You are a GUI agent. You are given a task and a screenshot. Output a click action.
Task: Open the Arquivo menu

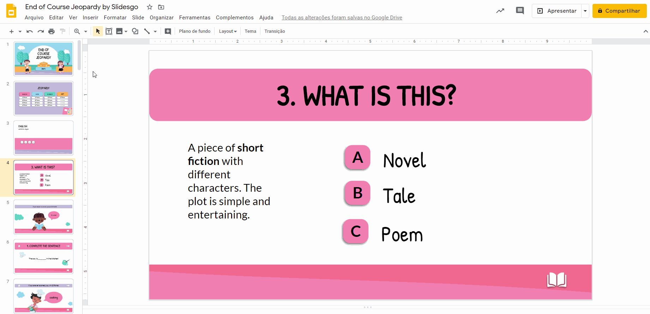[x=34, y=18]
